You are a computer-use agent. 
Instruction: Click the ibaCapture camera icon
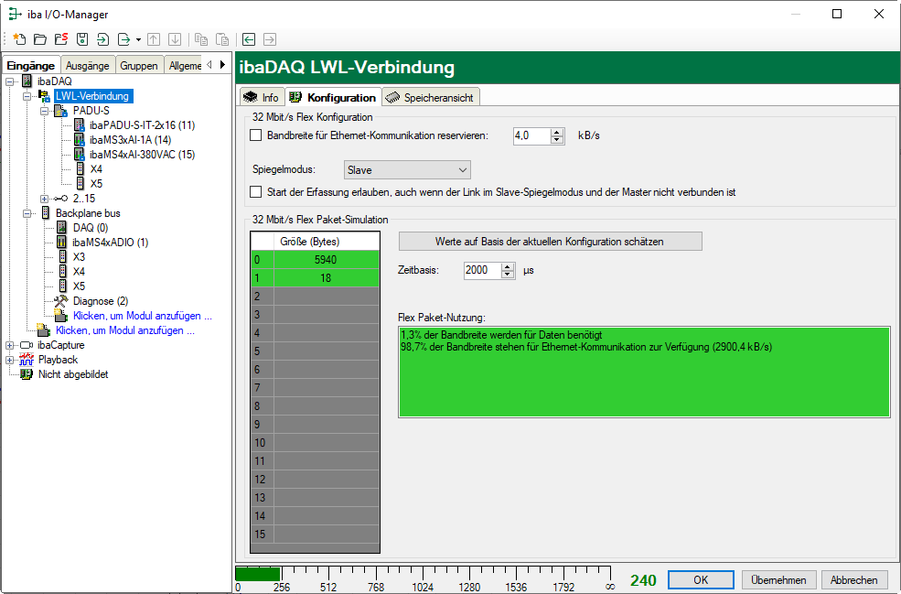27,345
